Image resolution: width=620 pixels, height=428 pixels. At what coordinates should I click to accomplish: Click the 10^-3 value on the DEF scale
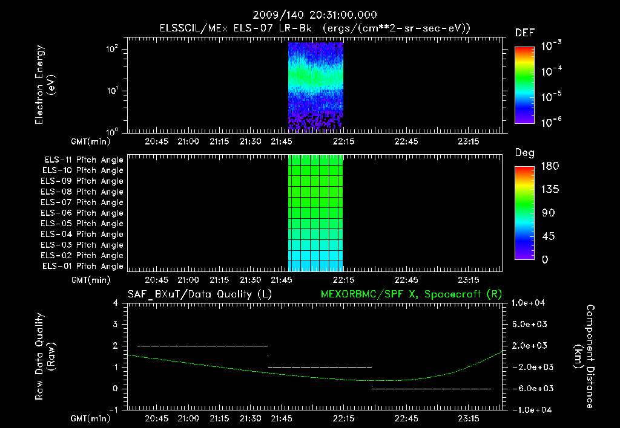551,45
